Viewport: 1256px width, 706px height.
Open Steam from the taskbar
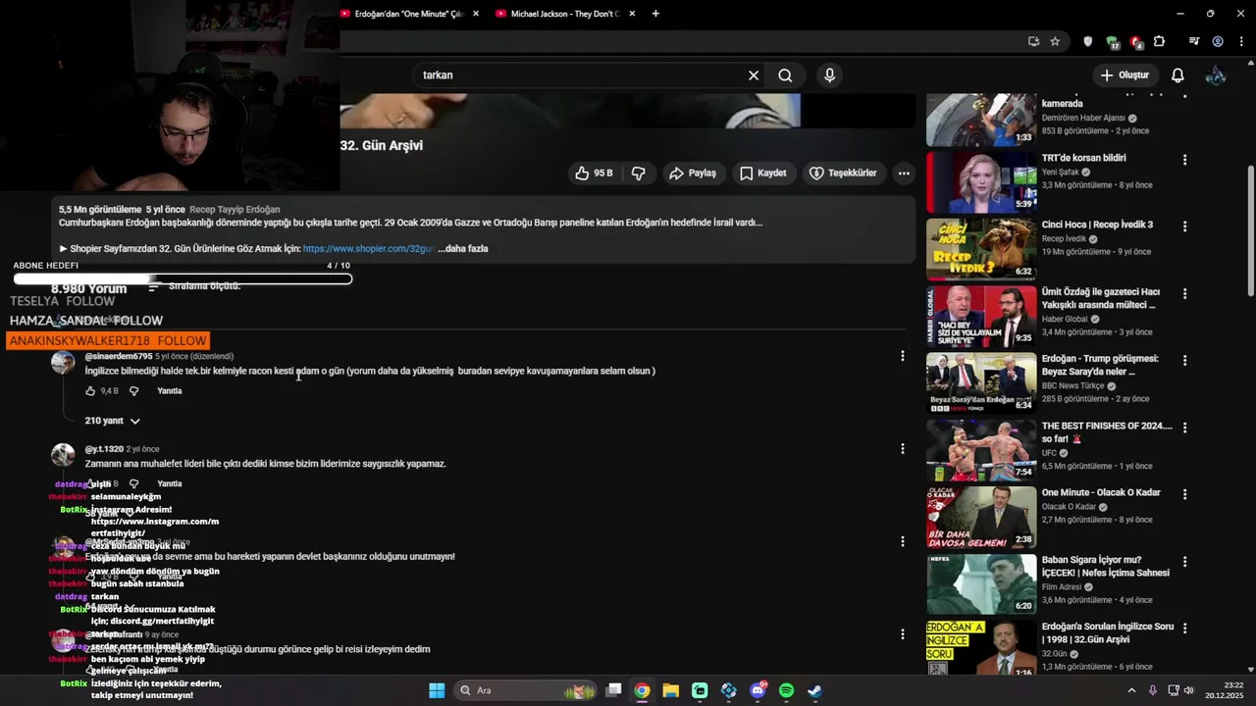tap(814, 690)
